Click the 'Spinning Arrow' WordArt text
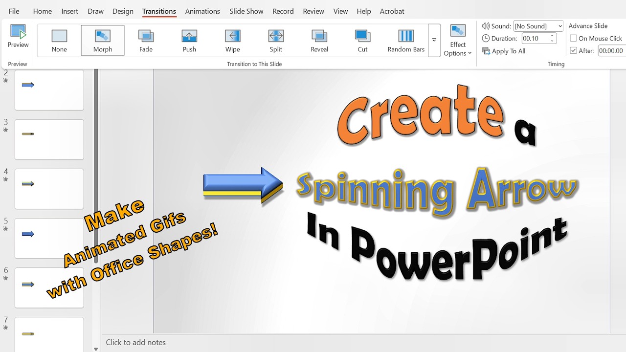Viewport: 626px width, 352px height. coord(438,192)
